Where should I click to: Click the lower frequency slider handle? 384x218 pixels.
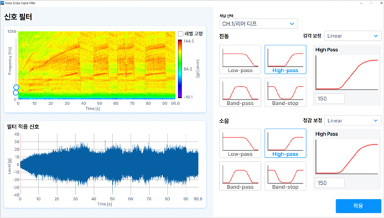tap(15, 93)
